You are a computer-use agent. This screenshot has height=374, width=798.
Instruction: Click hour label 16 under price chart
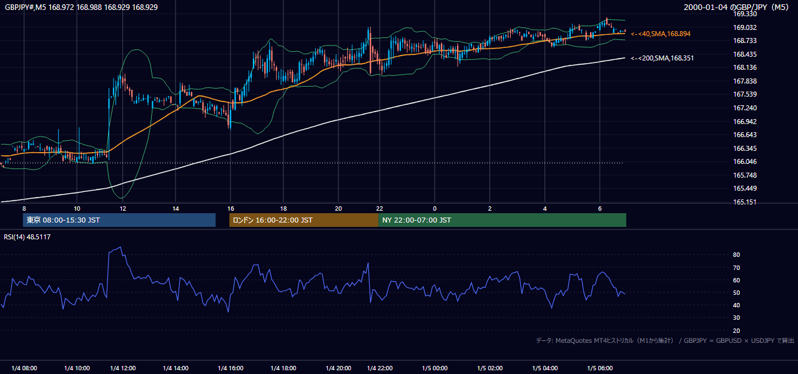(x=230, y=208)
